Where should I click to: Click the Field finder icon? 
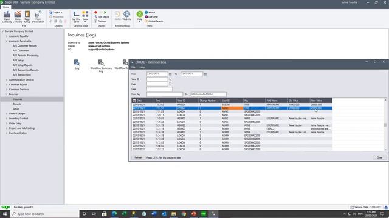(170, 84)
